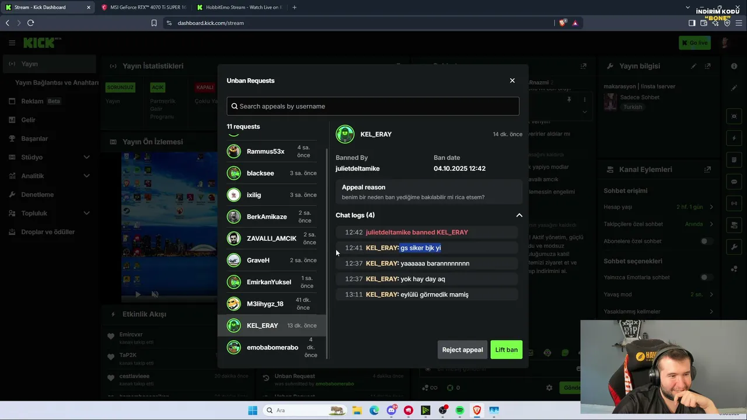Open Microsoft Edge from the taskbar

374,411
